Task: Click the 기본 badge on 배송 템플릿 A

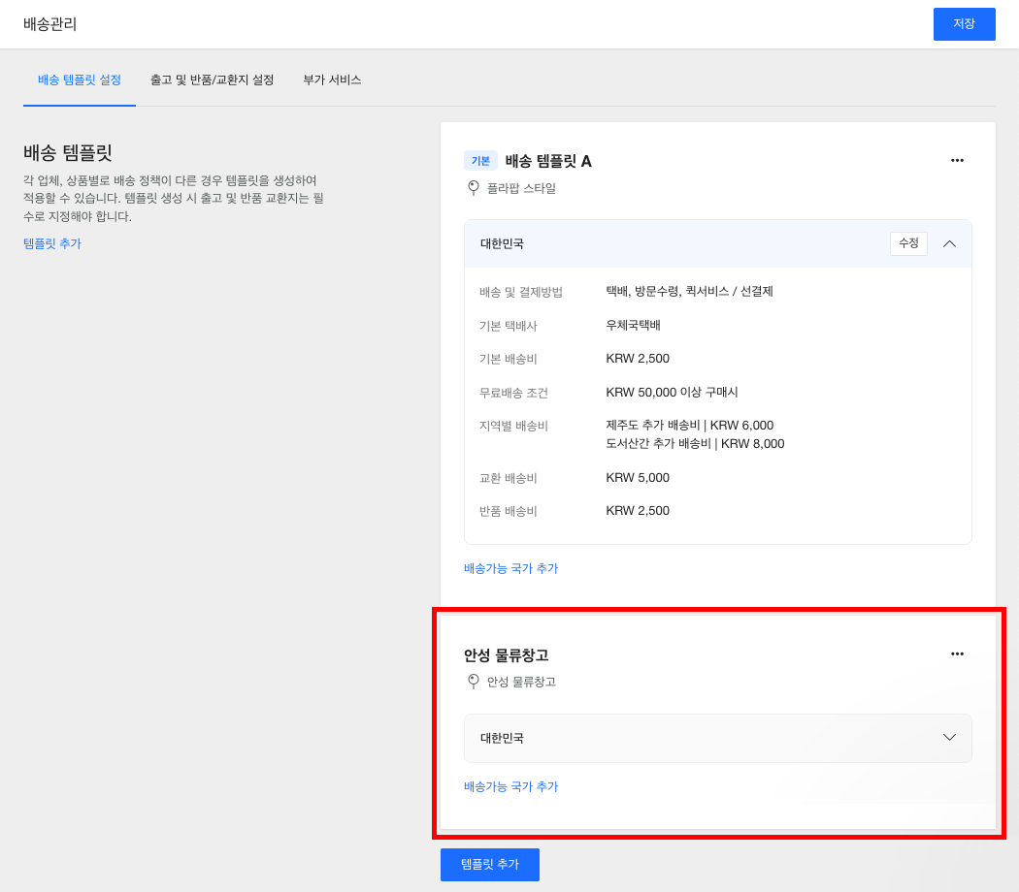Action: pos(480,161)
